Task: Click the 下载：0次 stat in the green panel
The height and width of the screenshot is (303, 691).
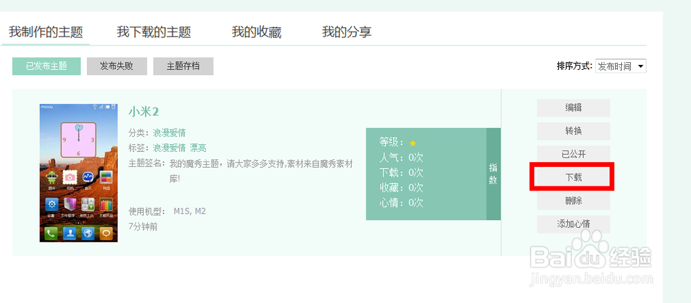Action: (x=401, y=173)
